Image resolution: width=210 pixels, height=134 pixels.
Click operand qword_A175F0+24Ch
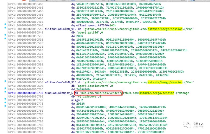point(102,25)
